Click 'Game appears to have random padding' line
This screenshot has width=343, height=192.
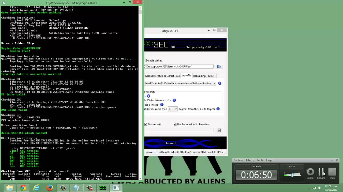[31, 13]
